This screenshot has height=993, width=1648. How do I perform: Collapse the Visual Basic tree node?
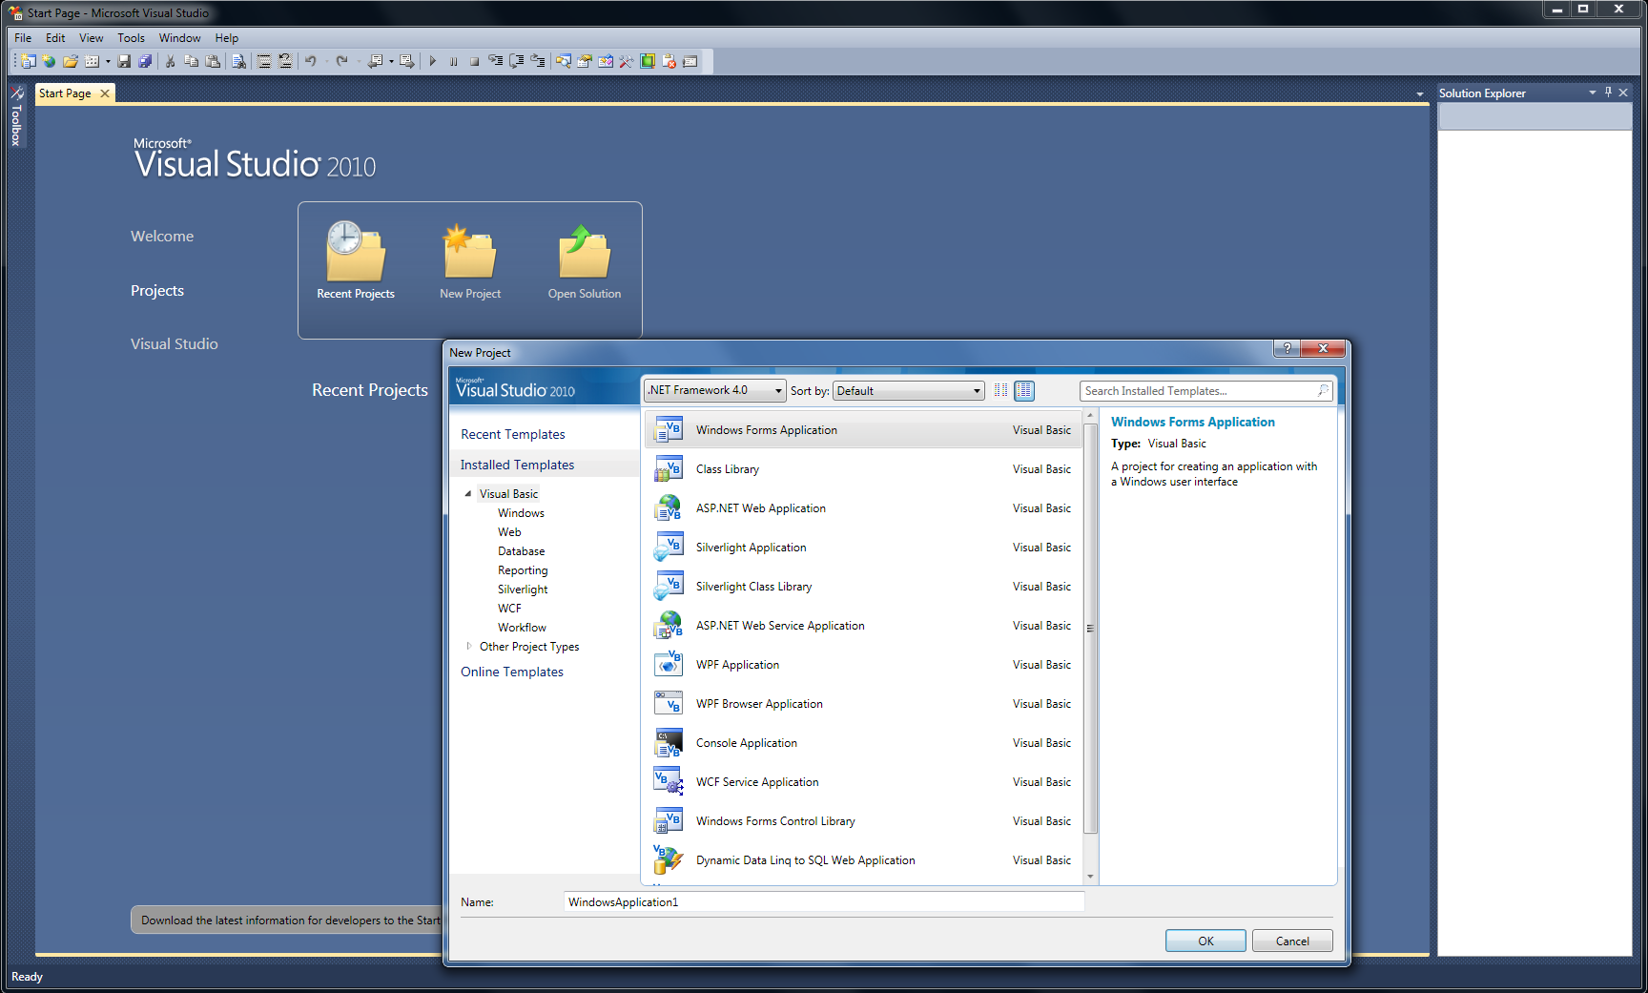tap(467, 494)
